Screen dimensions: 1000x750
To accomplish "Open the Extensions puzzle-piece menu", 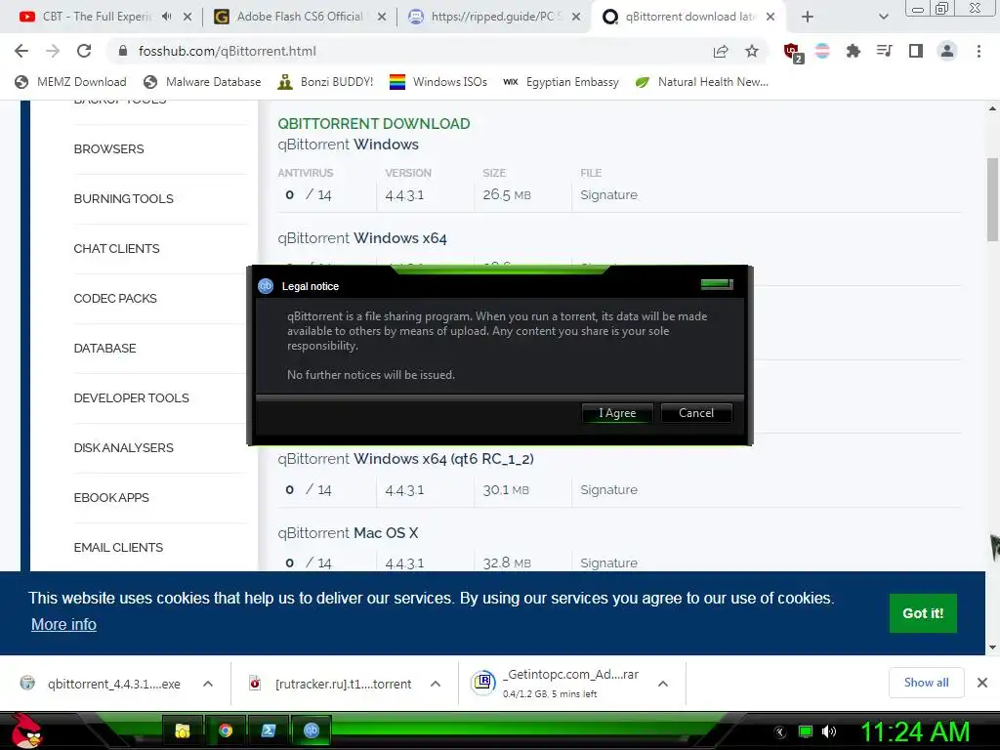I will [853, 51].
